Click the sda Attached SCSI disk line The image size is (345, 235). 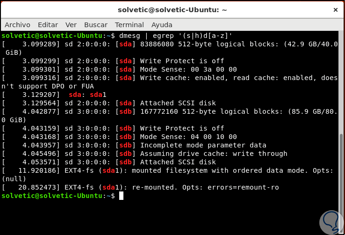click(x=109, y=103)
